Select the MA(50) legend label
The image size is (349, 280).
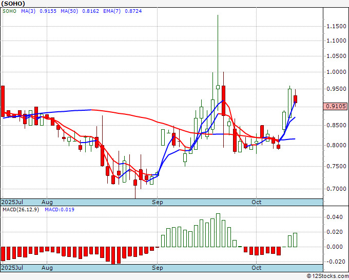pos(69,11)
